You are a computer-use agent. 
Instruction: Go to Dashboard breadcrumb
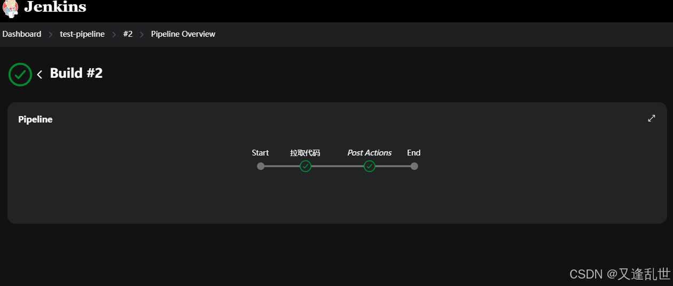click(22, 34)
